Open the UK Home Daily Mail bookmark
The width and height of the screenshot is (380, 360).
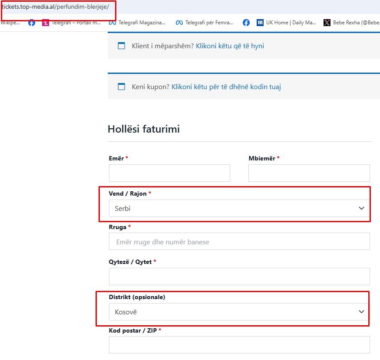click(x=287, y=23)
